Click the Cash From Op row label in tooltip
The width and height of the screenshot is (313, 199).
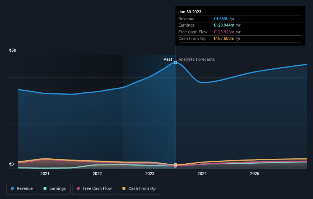(192, 39)
